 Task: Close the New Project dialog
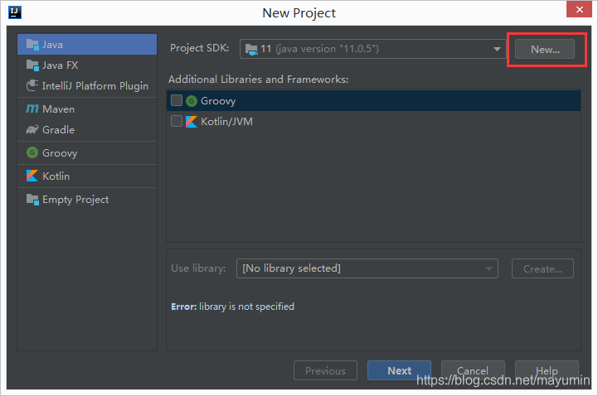[x=579, y=9]
